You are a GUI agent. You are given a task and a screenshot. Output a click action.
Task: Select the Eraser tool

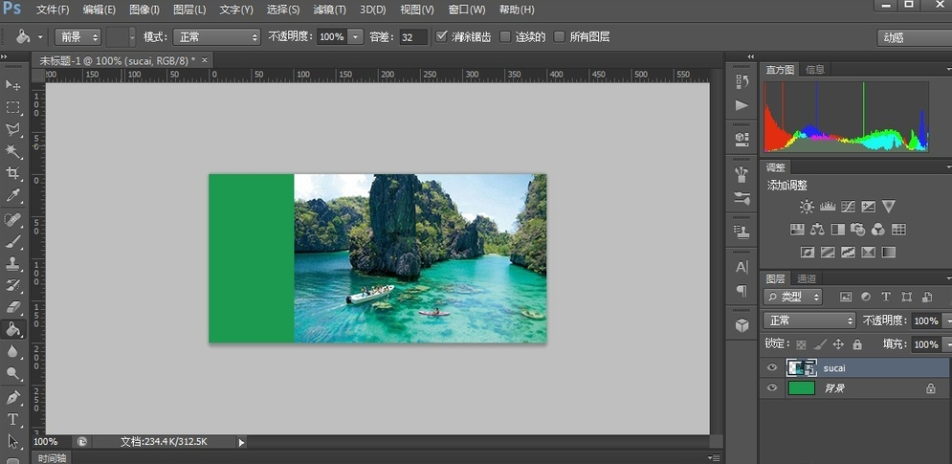click(x=13, y=307)
